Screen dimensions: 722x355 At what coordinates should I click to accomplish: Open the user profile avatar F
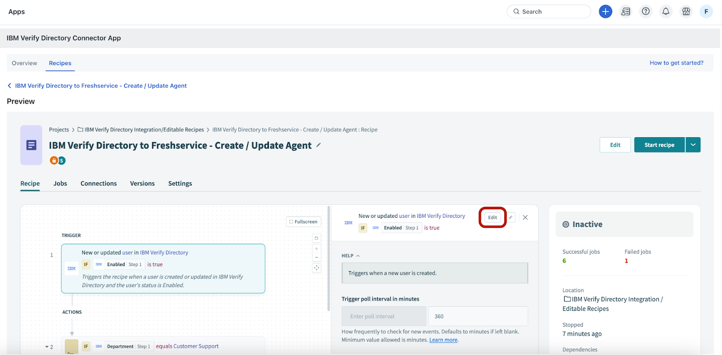point(706,12)
